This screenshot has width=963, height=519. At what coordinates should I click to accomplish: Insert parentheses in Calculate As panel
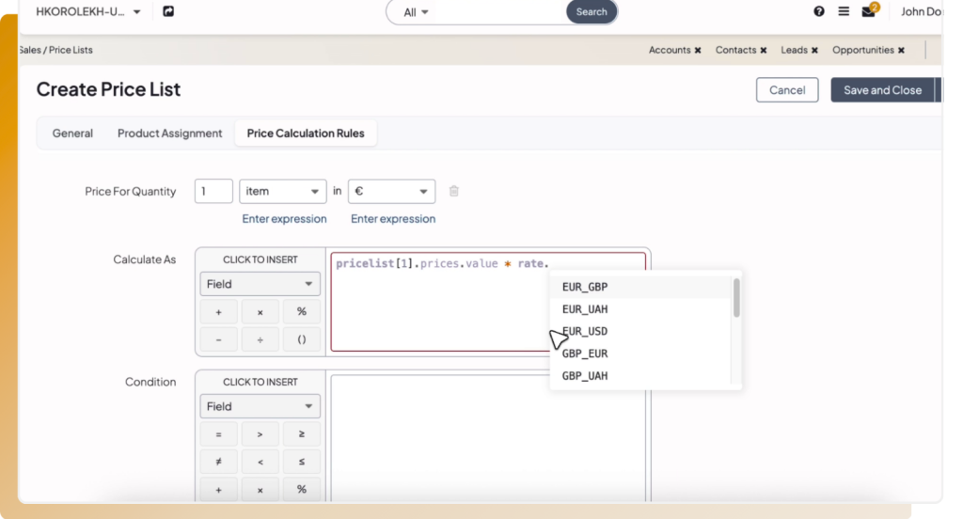click(302, 339)
